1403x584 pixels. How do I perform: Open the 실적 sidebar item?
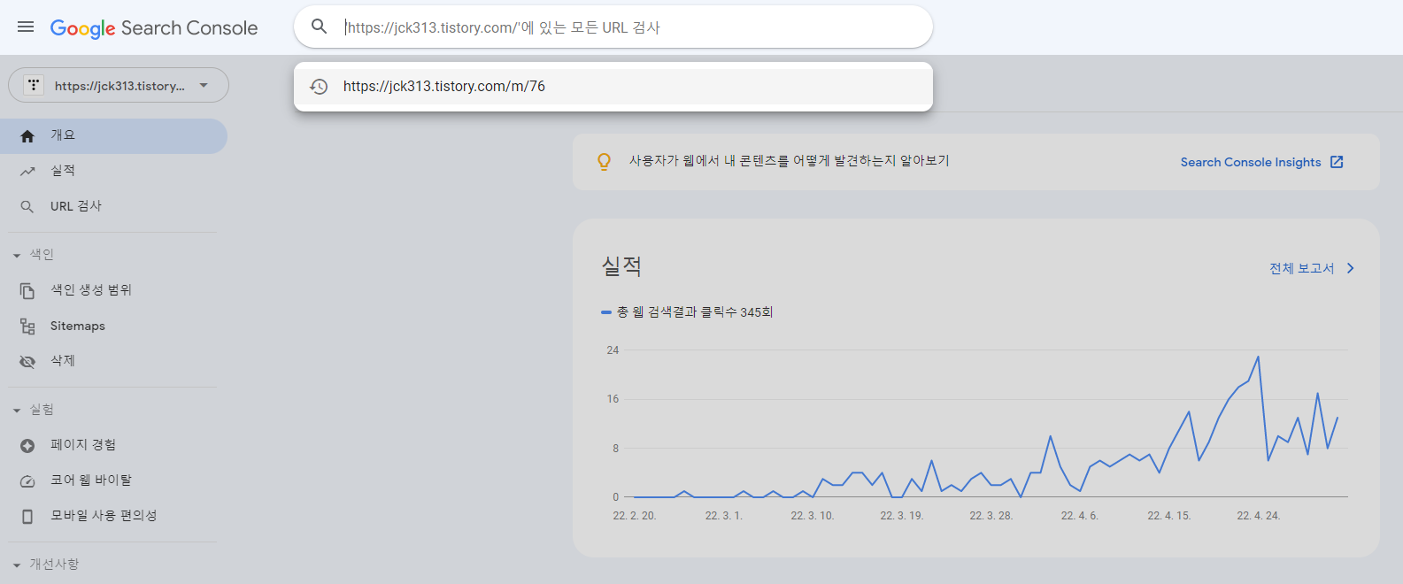(113, 171)
